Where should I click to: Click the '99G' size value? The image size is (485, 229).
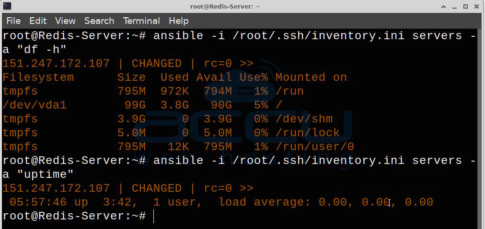[135, 105]
